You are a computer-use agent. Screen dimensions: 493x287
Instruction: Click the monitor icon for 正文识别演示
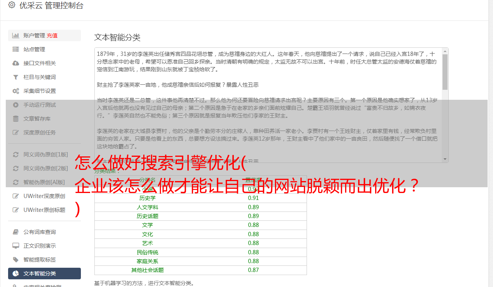point(15,246)
